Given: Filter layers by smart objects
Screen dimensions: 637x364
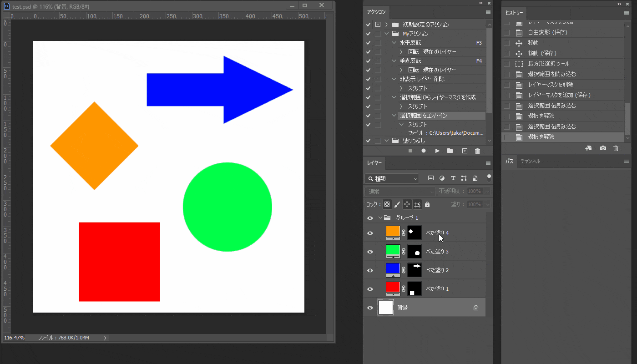Looking at the screenshot, I should coord(475,178).
